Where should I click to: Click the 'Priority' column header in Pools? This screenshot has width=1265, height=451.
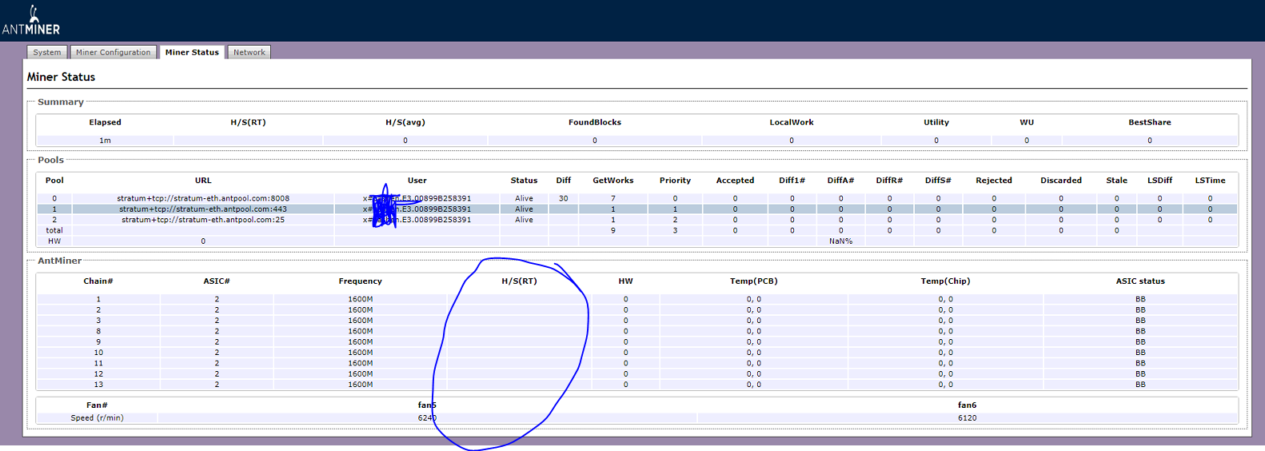(675, 181)
